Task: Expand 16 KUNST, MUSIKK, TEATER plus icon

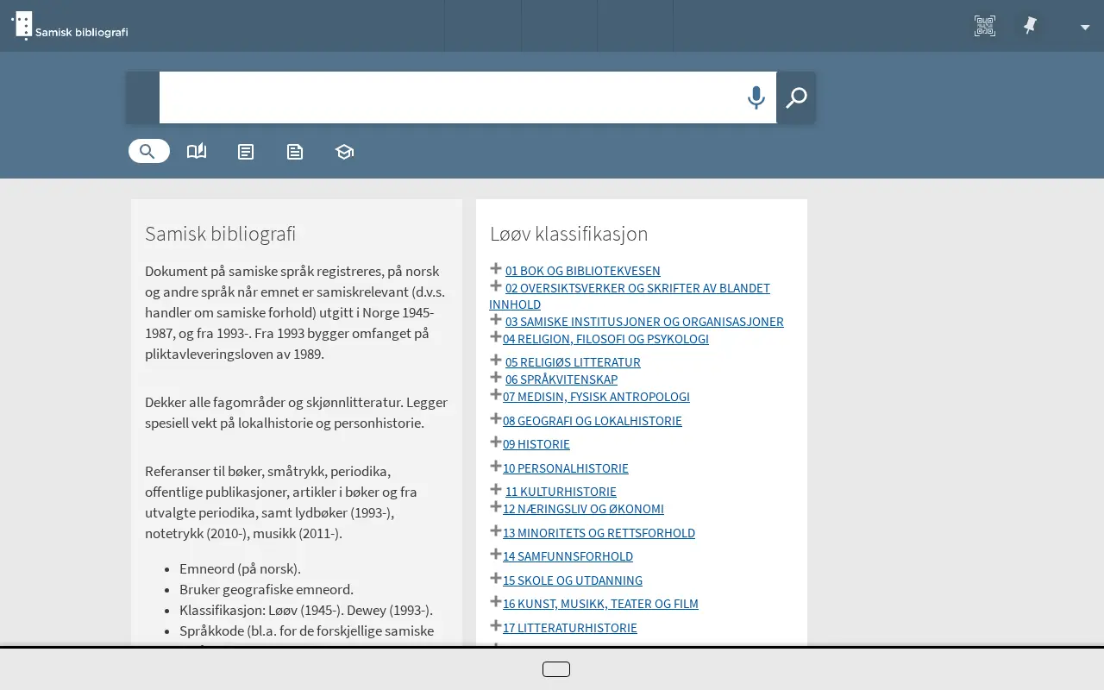Action: [496, 601]
